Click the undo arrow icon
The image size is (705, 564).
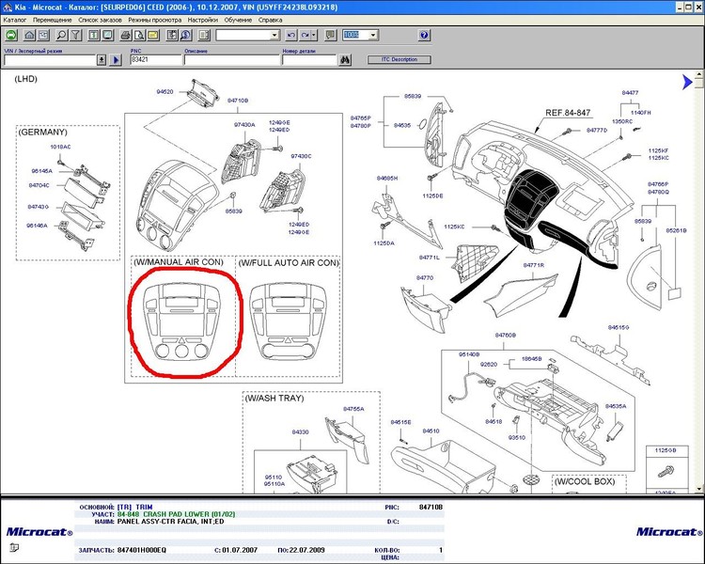click(290, 35)
